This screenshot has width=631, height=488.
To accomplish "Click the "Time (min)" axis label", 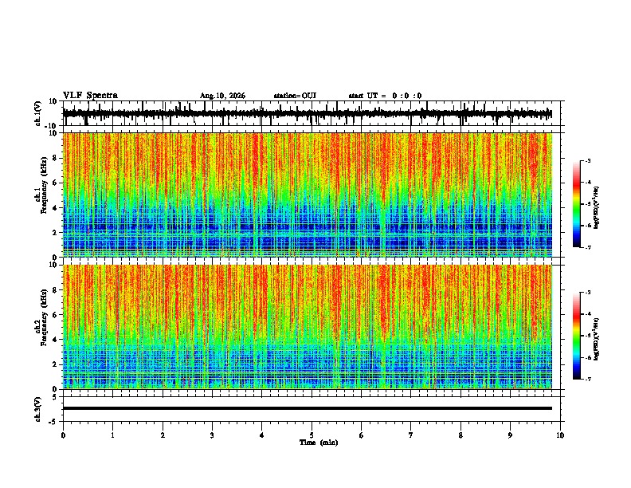I will click(319, 443).
